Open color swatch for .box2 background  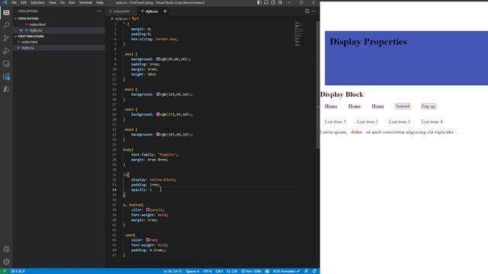tap(158, 94)
